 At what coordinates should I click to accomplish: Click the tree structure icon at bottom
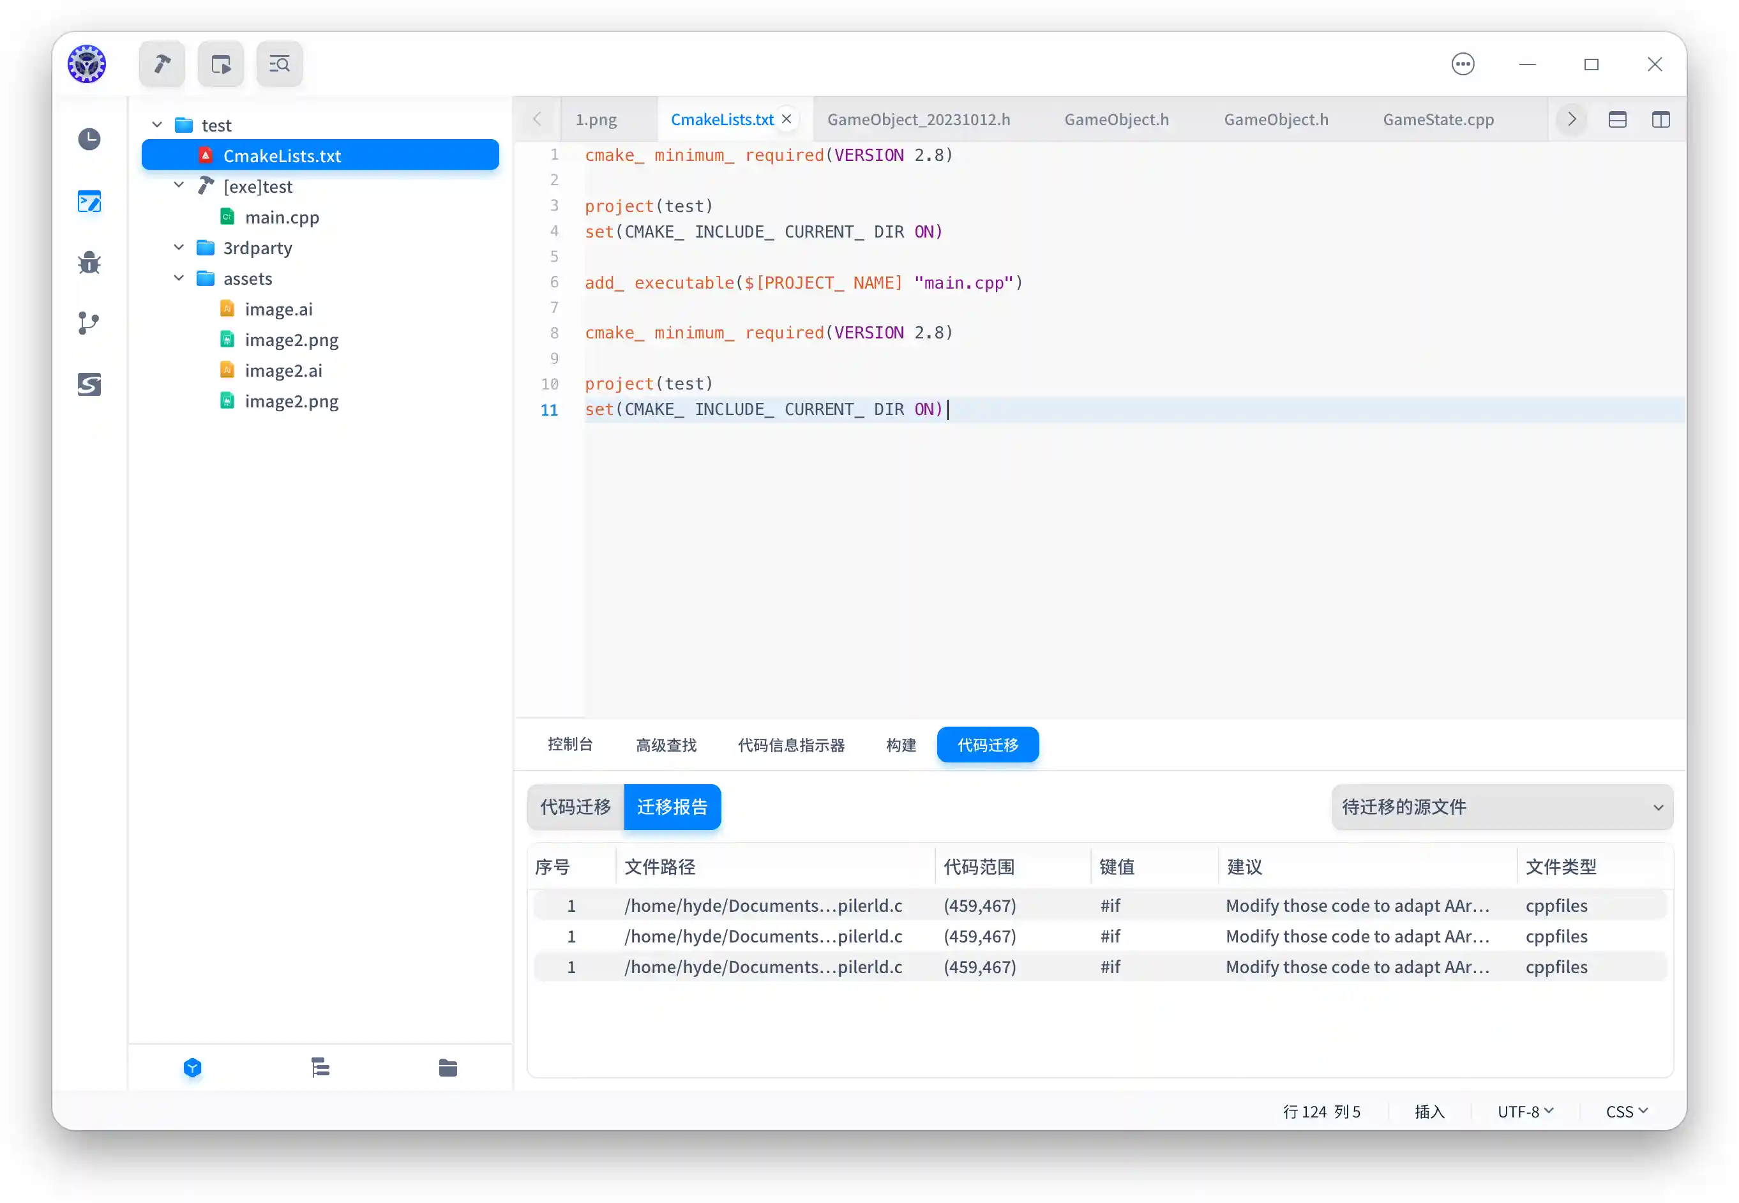tap(320, 1068)
